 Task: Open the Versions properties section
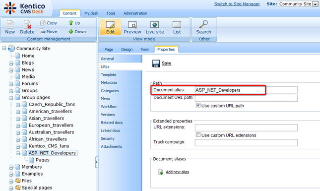120,115
